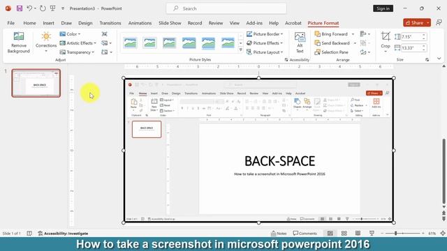Edit the shape width field 13.33"
Screen dimensions: 447x251
pyautogui.click(x=411, y=48)
